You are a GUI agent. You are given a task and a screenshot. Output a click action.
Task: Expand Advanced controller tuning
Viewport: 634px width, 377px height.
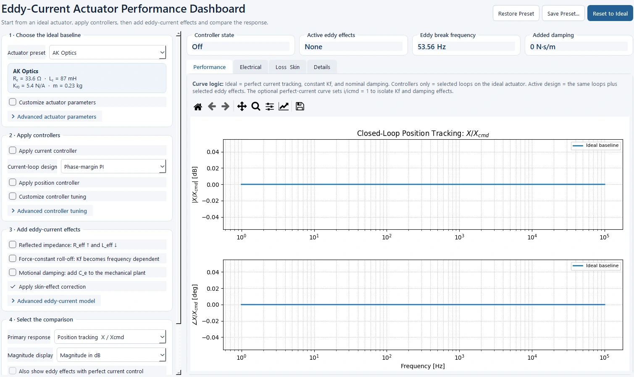pos(50,211)
